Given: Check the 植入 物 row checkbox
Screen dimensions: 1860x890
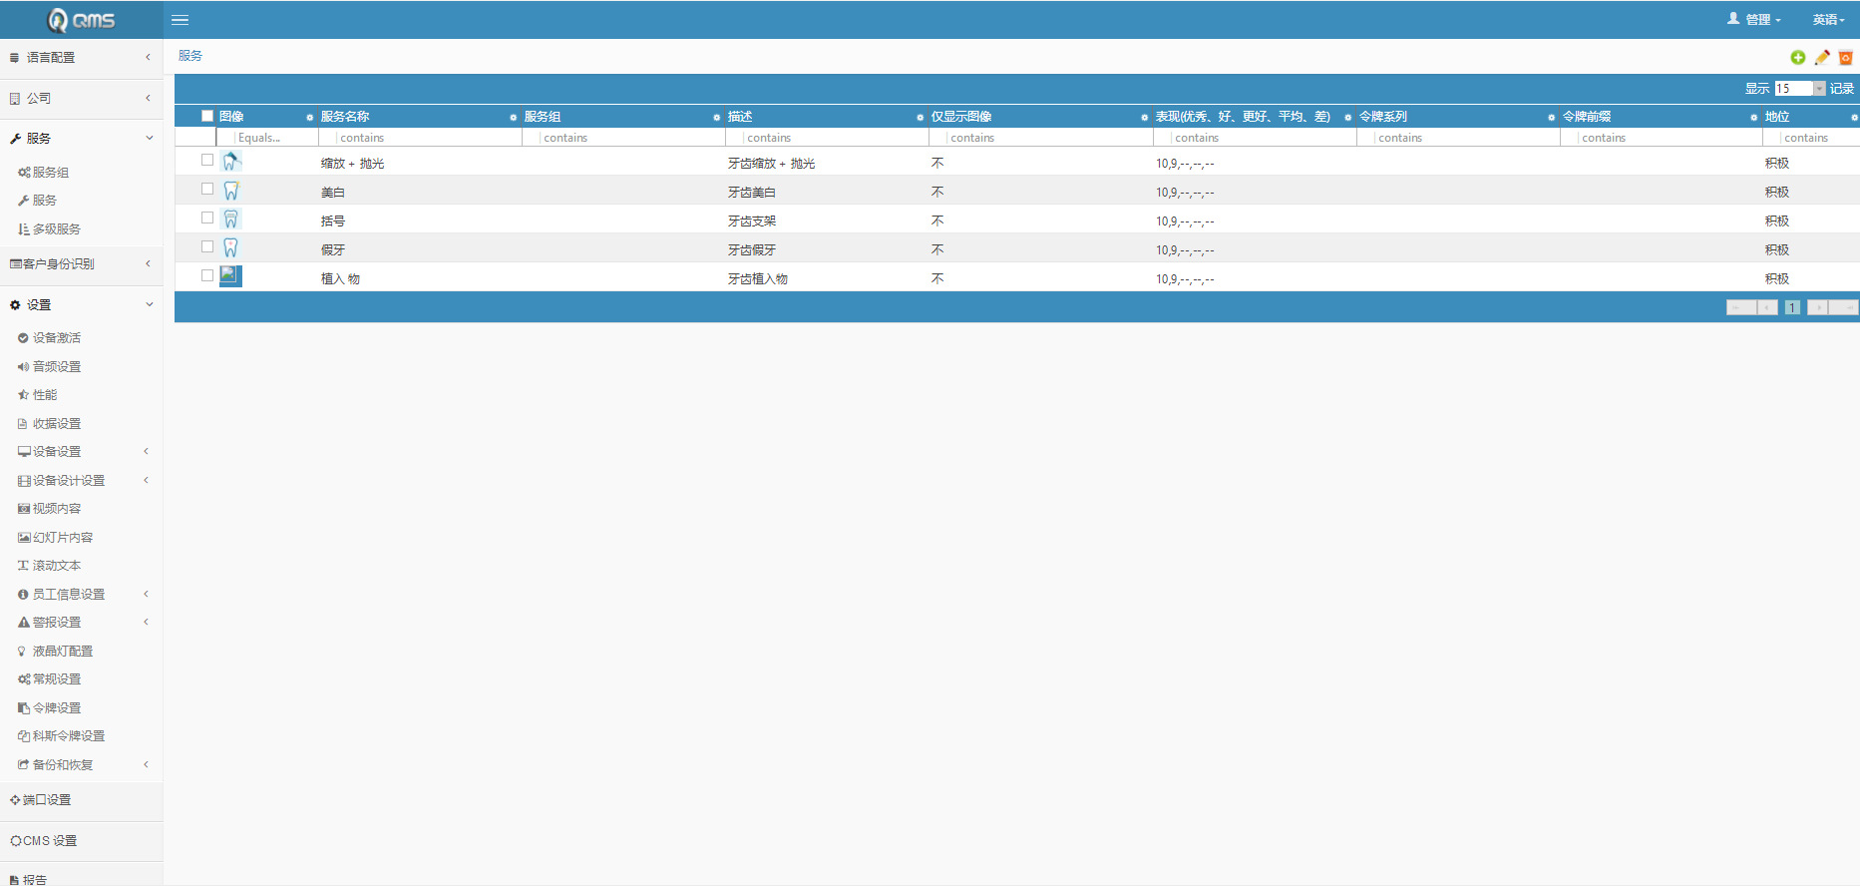Looking at the screenshot, I should click(x=207, y=275).
